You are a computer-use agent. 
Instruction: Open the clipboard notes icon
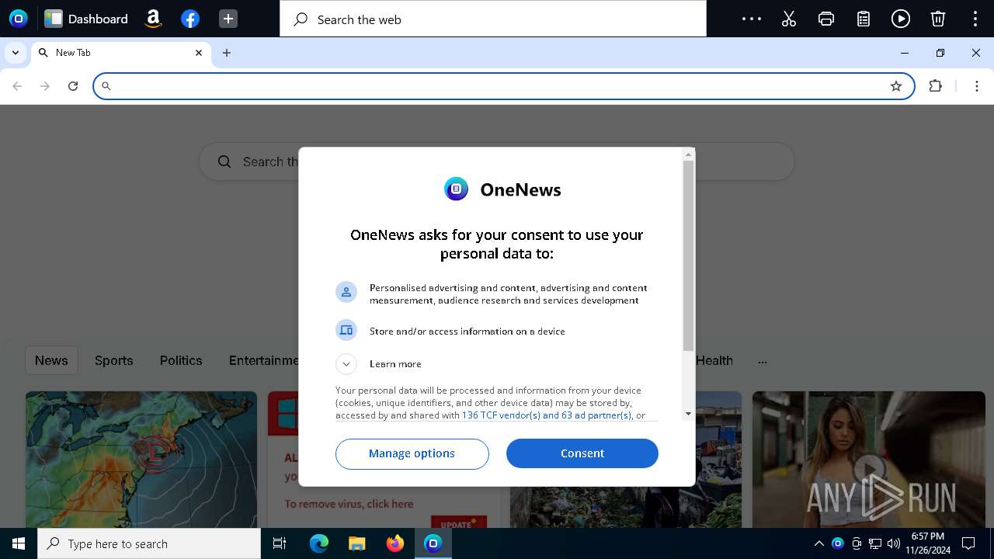(864, 19)
